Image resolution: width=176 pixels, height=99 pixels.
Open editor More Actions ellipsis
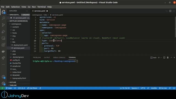[x=174, y=11]
